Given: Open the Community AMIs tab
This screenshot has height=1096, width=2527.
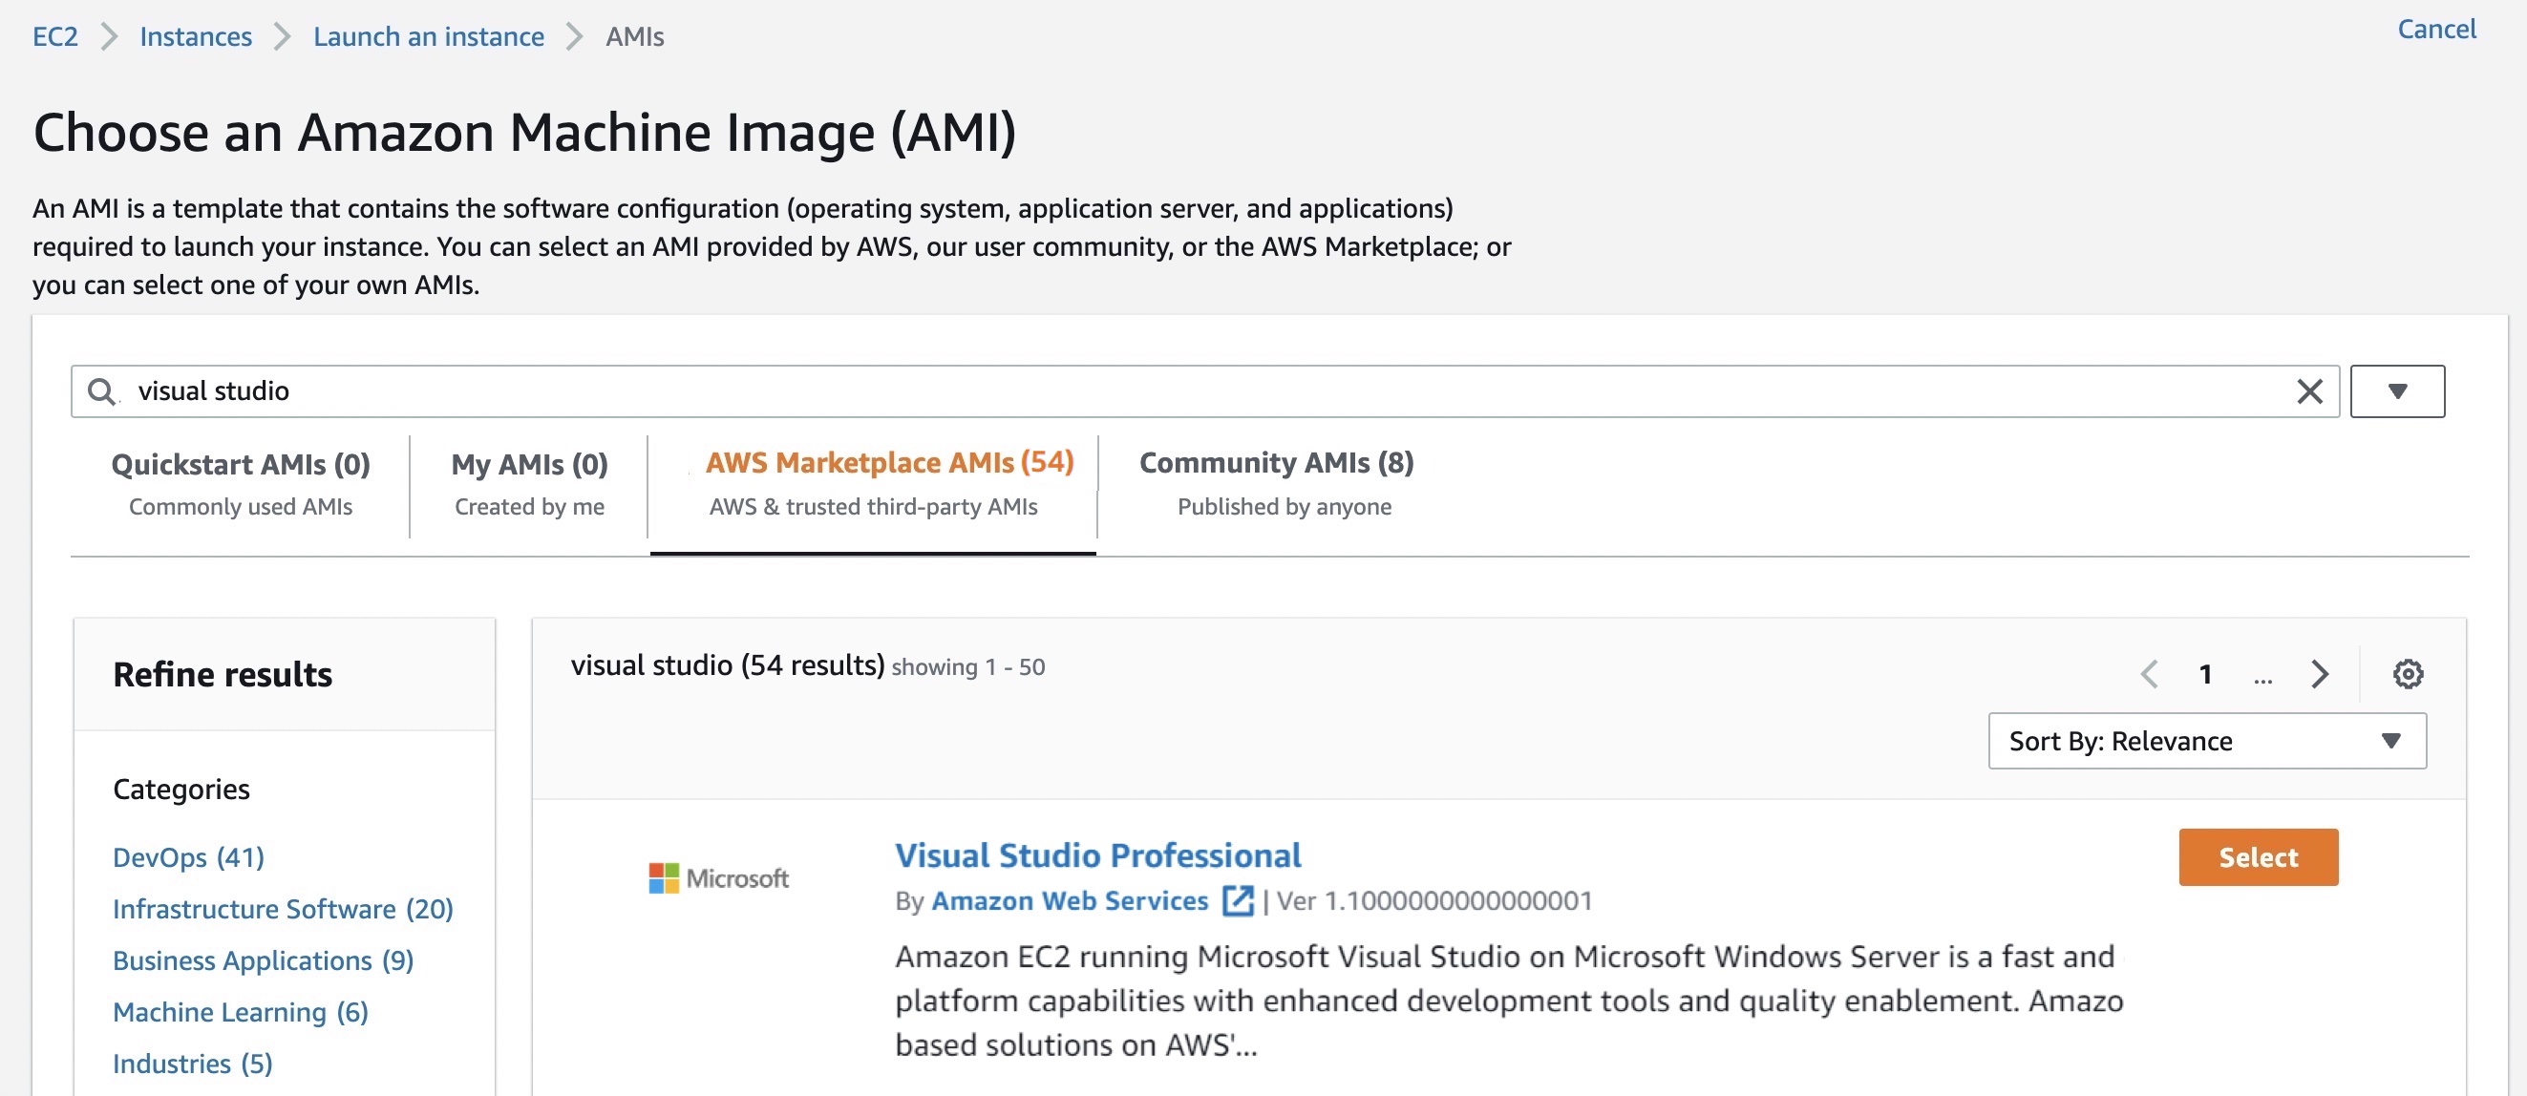Looking at the screenshot, I should [1276, 483].
